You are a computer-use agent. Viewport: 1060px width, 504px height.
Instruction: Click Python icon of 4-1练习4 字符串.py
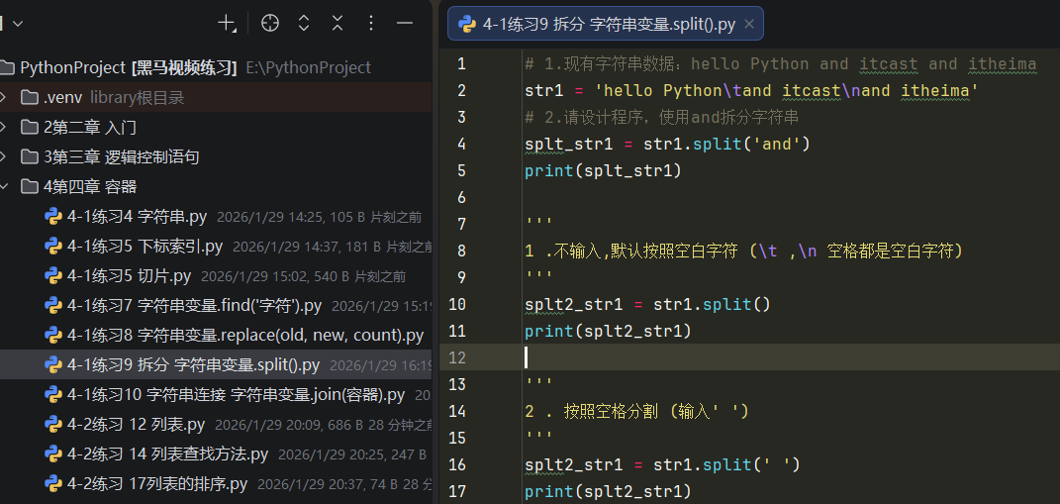(x=53, y=217)
